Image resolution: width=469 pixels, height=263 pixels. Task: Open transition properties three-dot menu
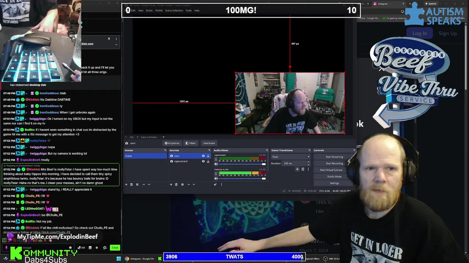point(308,169)
